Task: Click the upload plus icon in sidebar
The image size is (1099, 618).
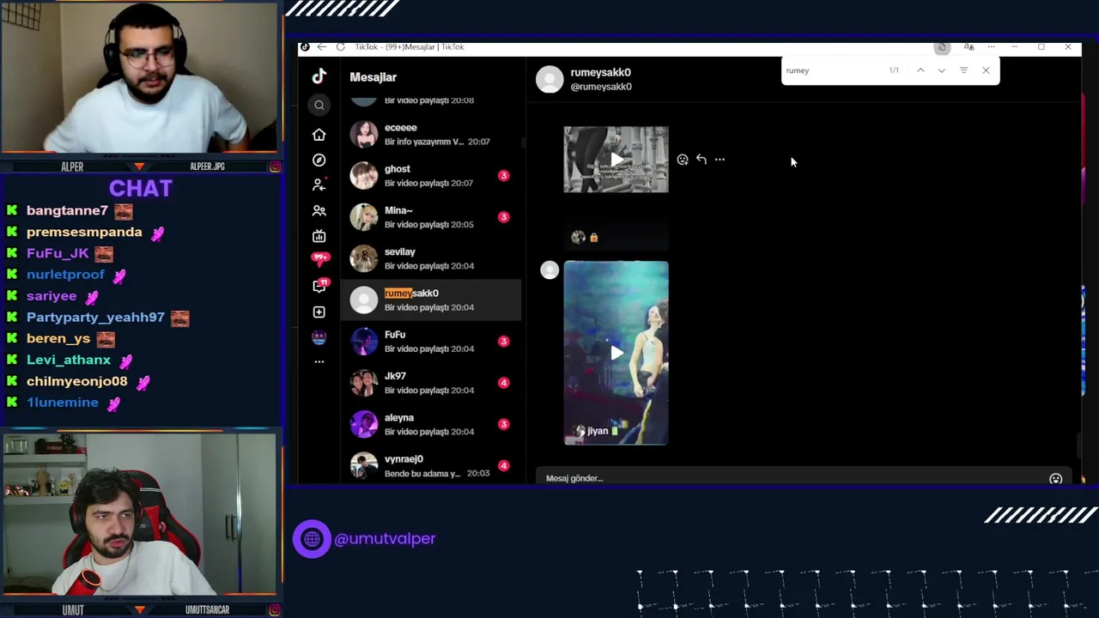Action: pyautogui.click(x=319, y=312)
